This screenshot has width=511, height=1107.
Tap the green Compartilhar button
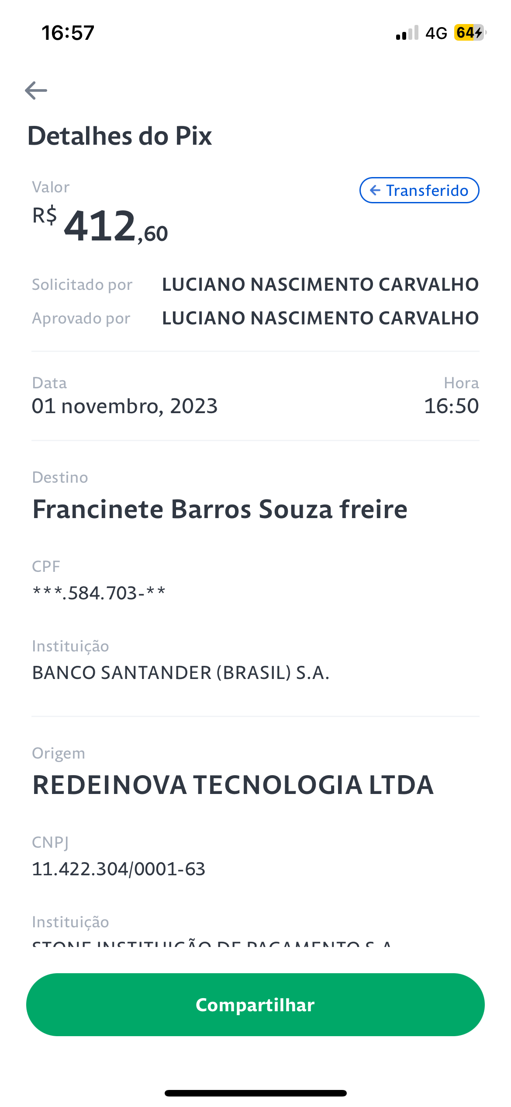[255, 1005]
